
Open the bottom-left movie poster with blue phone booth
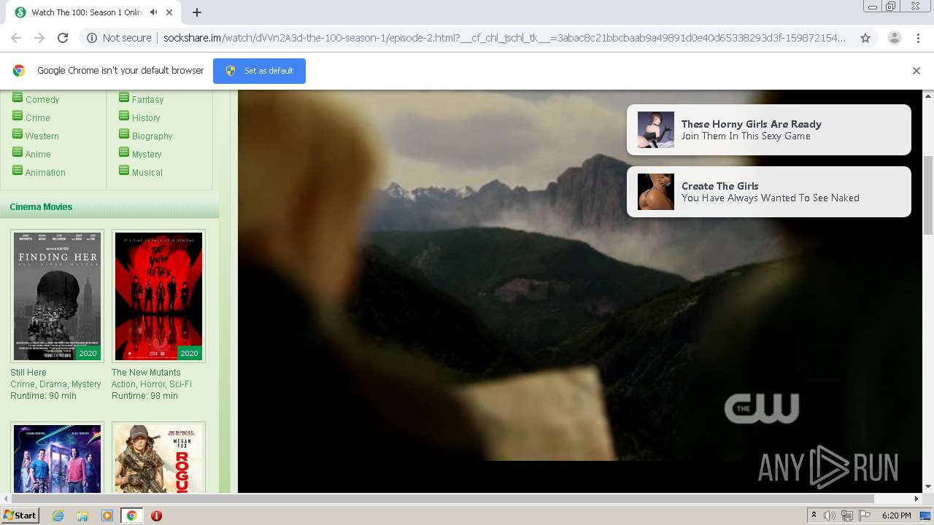57,458
